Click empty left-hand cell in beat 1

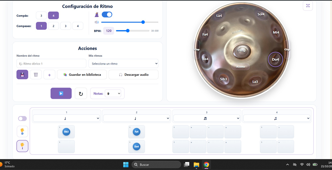click(66, 147)
